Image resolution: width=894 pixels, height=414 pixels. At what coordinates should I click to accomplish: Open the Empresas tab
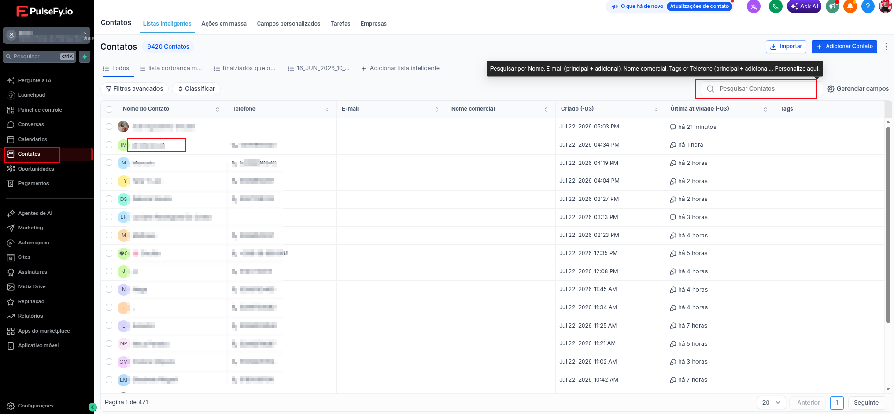(374, 24)
